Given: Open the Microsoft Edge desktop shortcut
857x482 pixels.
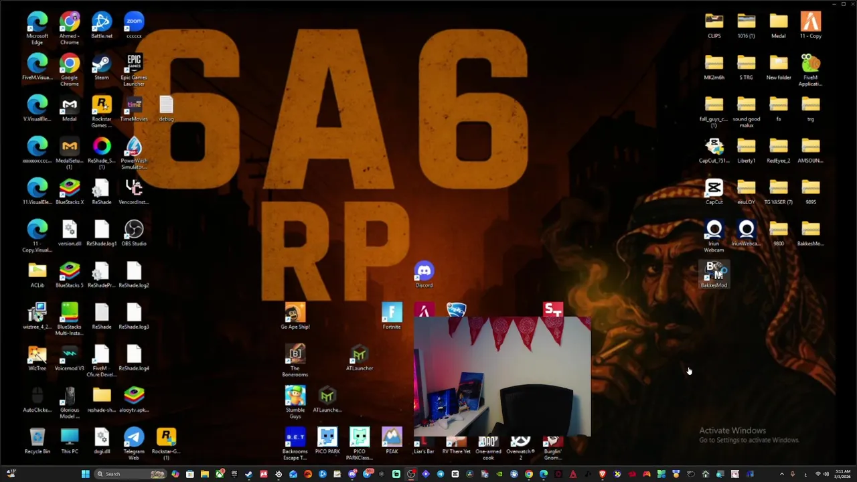Looking at the screenshot, I should [x=37, y=28].
